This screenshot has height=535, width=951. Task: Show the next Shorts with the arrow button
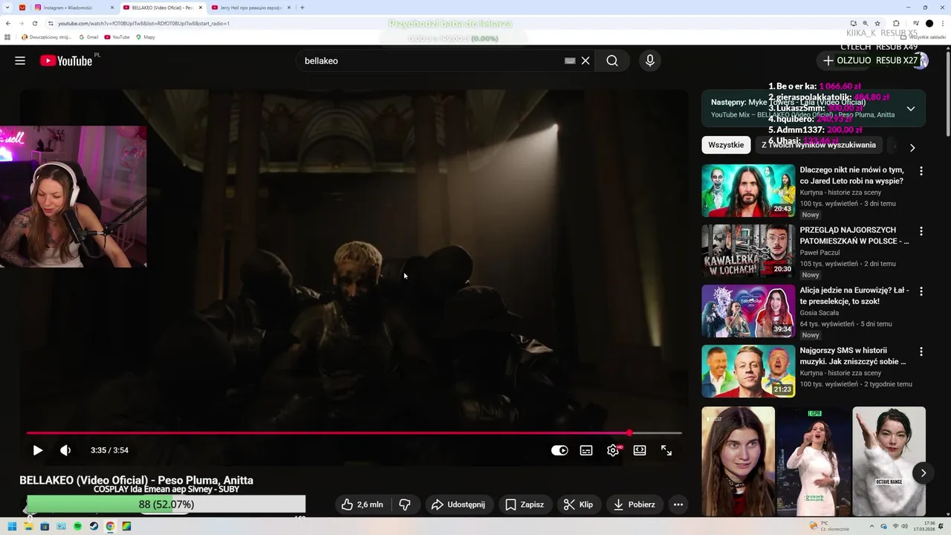coord(923,473)
